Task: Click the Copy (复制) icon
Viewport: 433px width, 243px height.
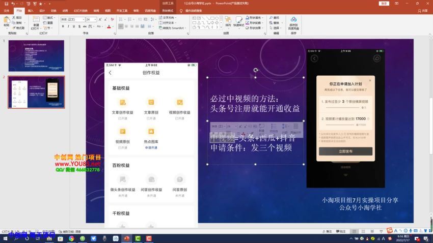Action: point(14,22)
